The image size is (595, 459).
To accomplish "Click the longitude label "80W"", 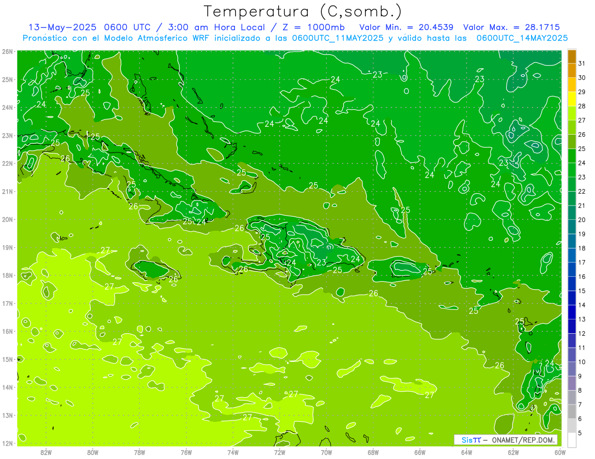I will (93, 452).
